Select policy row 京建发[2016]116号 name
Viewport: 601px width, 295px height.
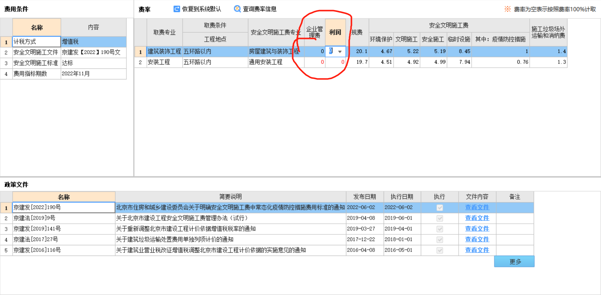tap(64, 250)
